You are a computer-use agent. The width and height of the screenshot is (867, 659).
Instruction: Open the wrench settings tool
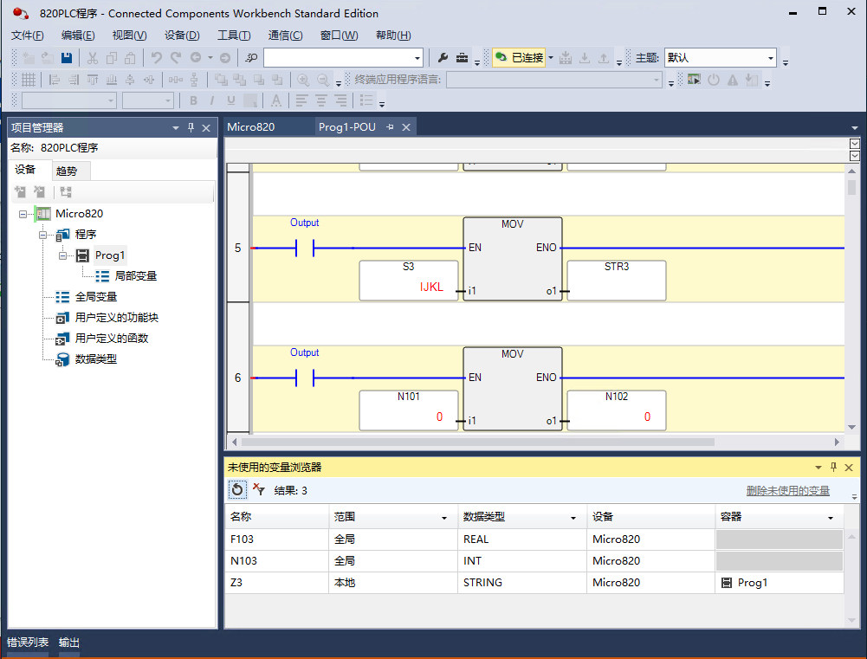point(443,57)
